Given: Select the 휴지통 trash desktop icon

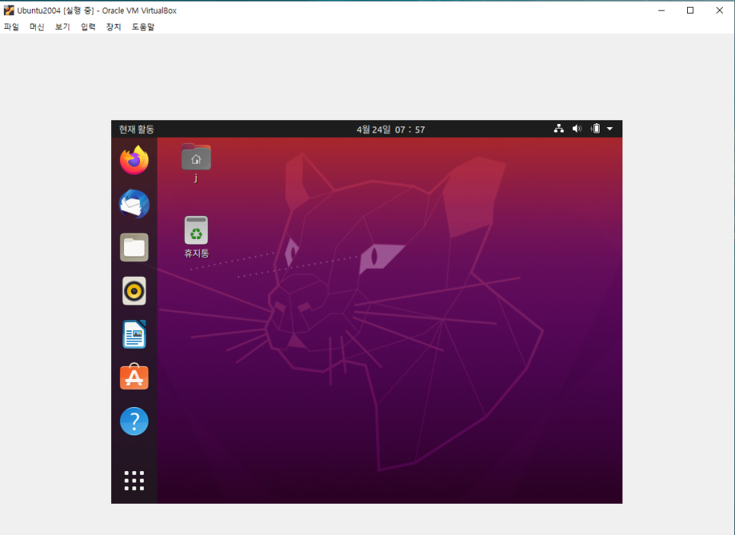Looking at the screenshot, I should click(196, 237).
